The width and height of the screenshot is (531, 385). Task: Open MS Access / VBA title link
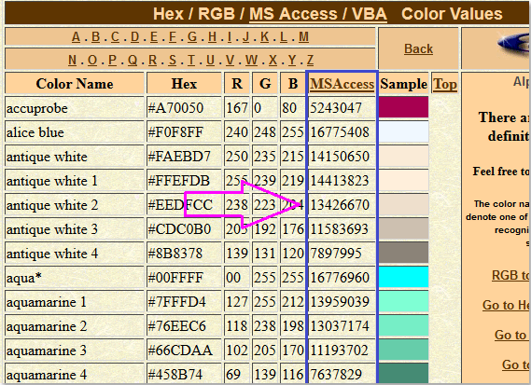click(318, 14)
